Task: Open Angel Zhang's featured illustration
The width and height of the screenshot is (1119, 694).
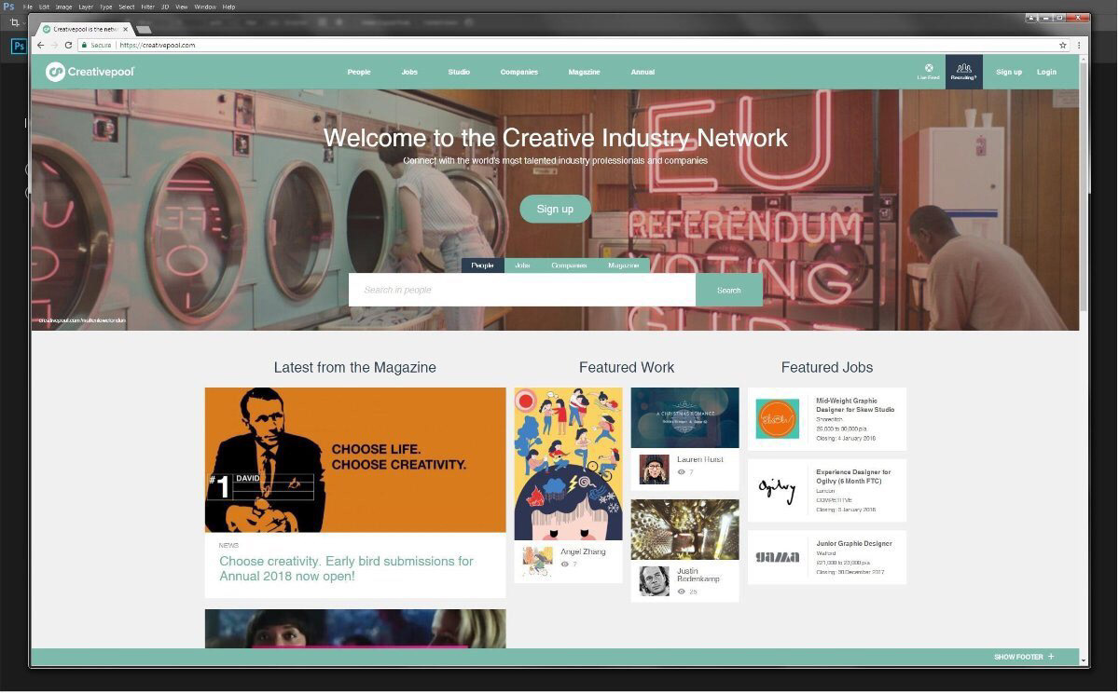Action: click(568, 464)
